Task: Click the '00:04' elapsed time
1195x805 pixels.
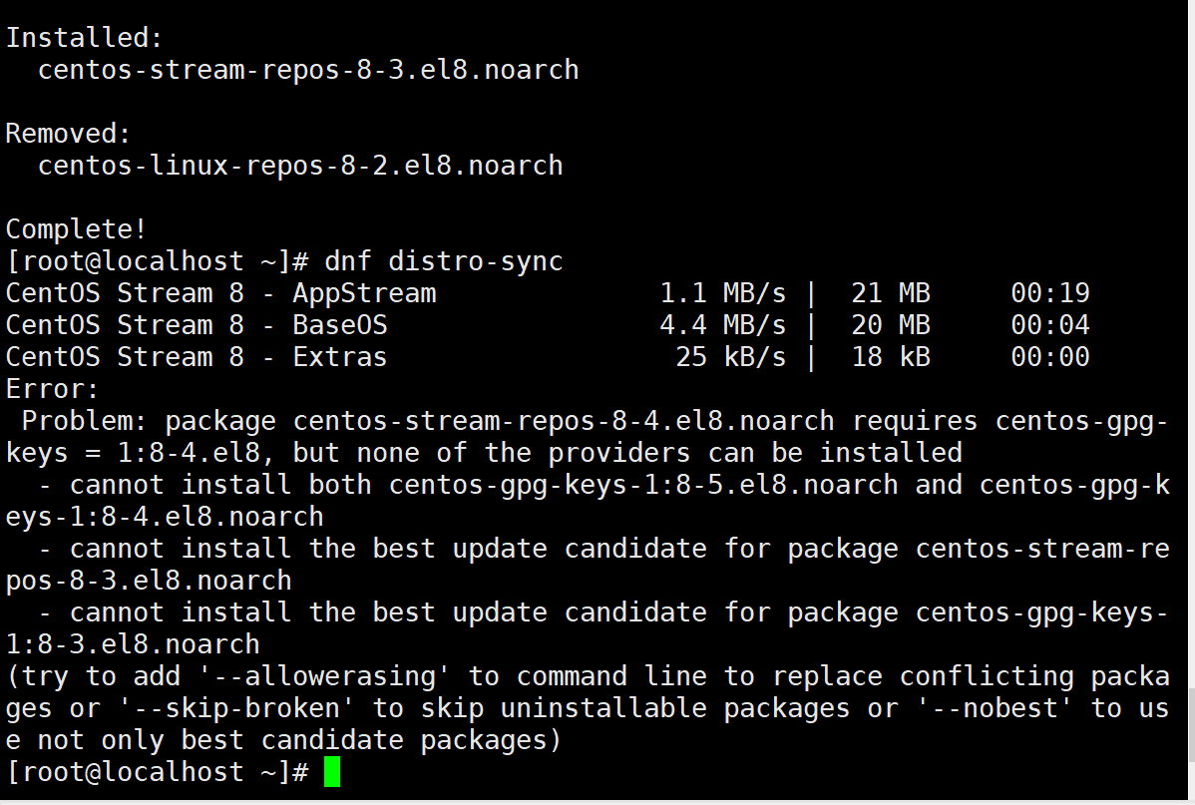Action: click(x=1050, y=325)
